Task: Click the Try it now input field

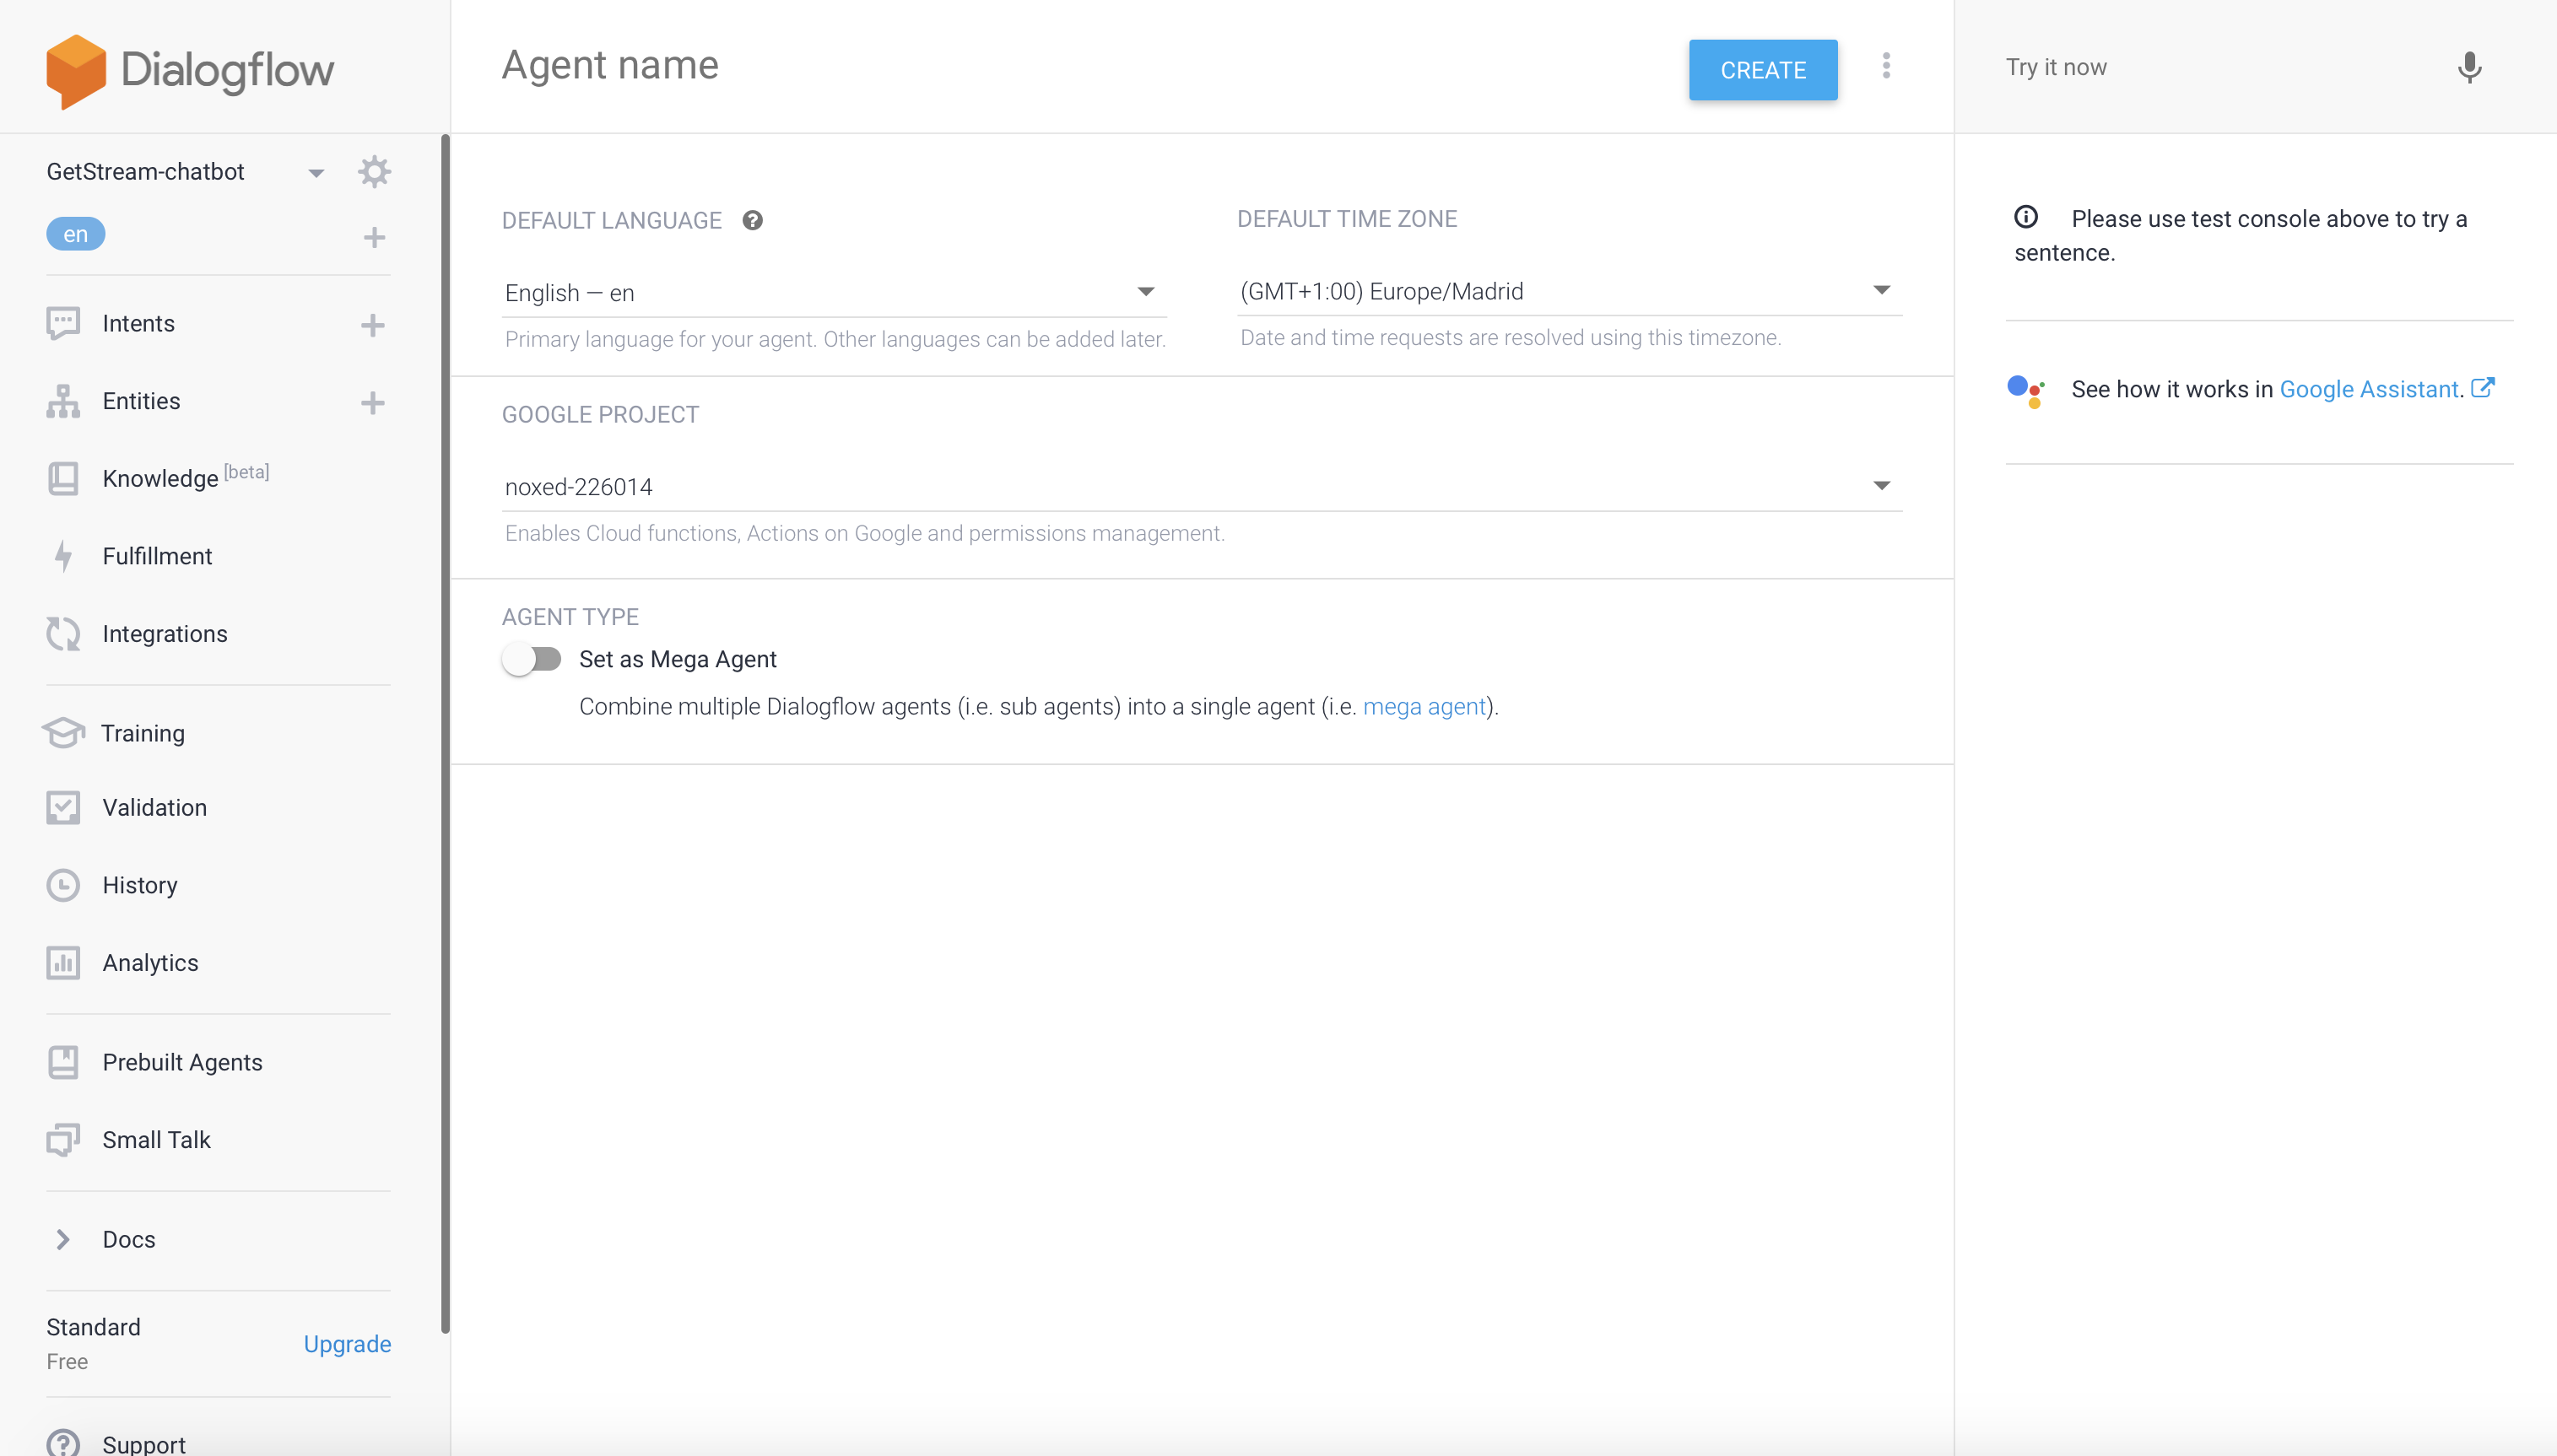Action: click(x=2151, y=67)
